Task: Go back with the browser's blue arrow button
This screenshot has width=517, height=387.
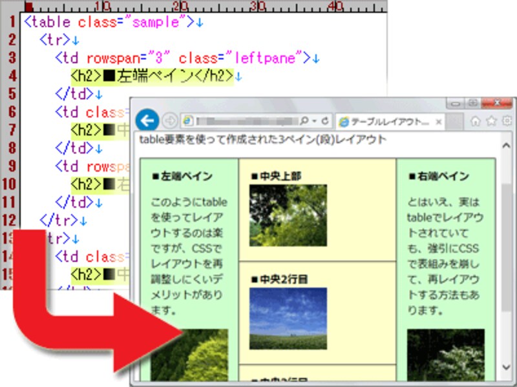Action: tap(147, 121)
